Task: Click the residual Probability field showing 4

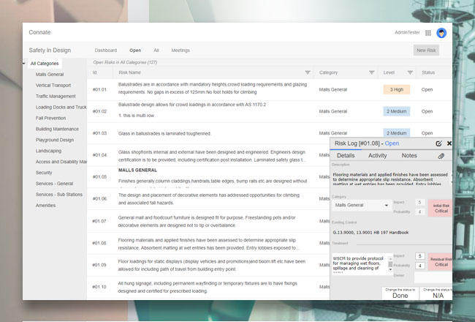Action: (x=420, y=266)
